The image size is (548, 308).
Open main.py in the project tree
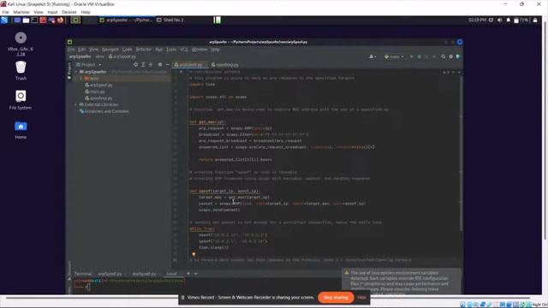(x=95, y=92)
